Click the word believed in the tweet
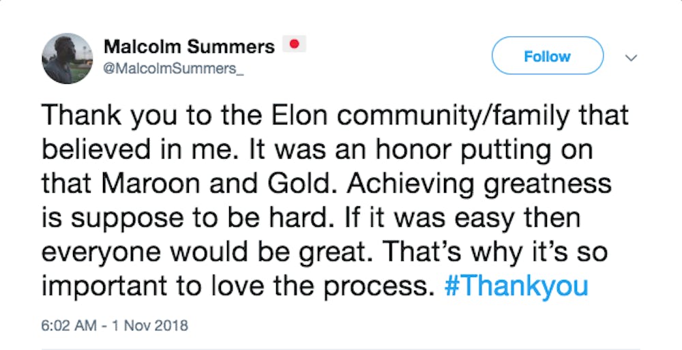Viewport: 682px width, 350px height. coord(95,150)
